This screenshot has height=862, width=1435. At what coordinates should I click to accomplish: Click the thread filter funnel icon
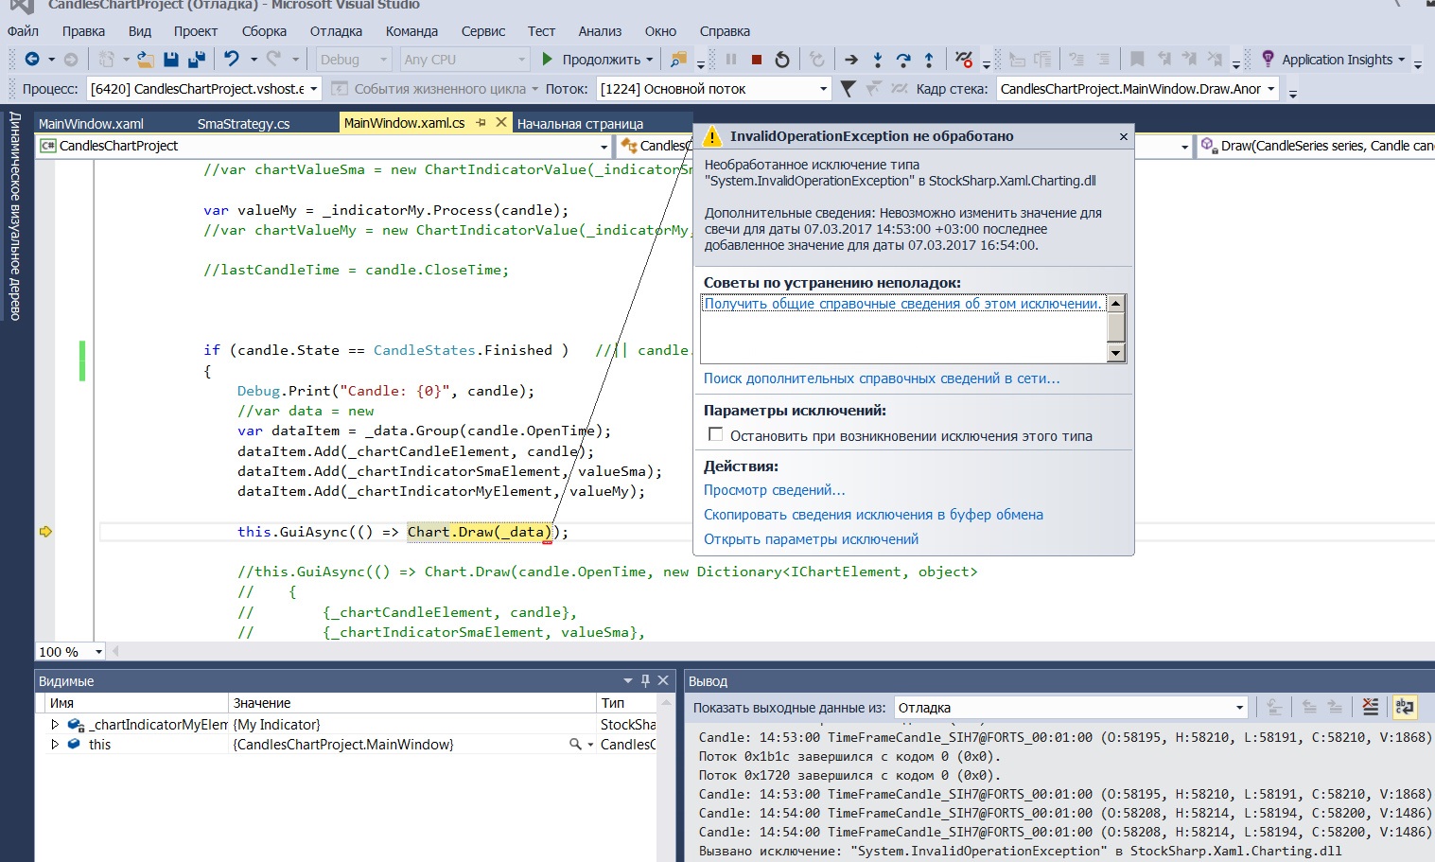click(849, 89)
